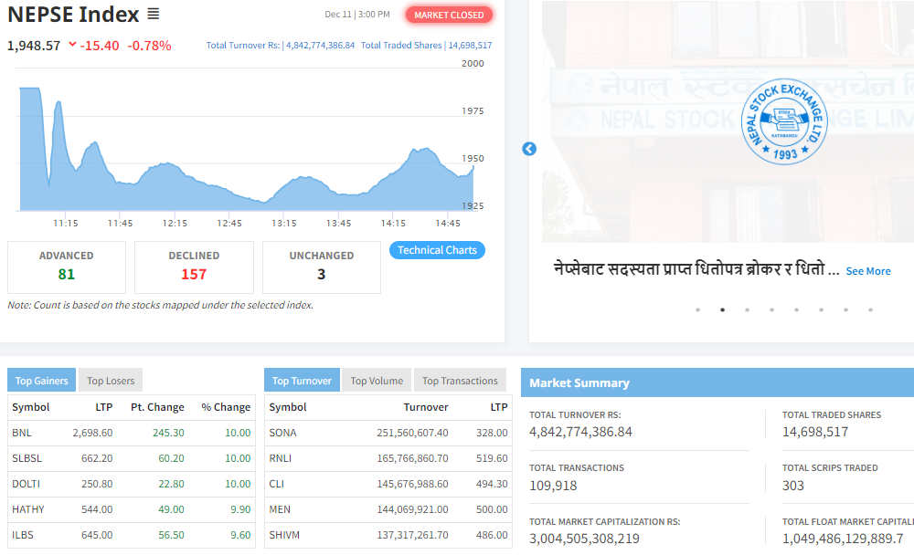Click SONA turnover value 251,560,607.40

coord(413,433)
